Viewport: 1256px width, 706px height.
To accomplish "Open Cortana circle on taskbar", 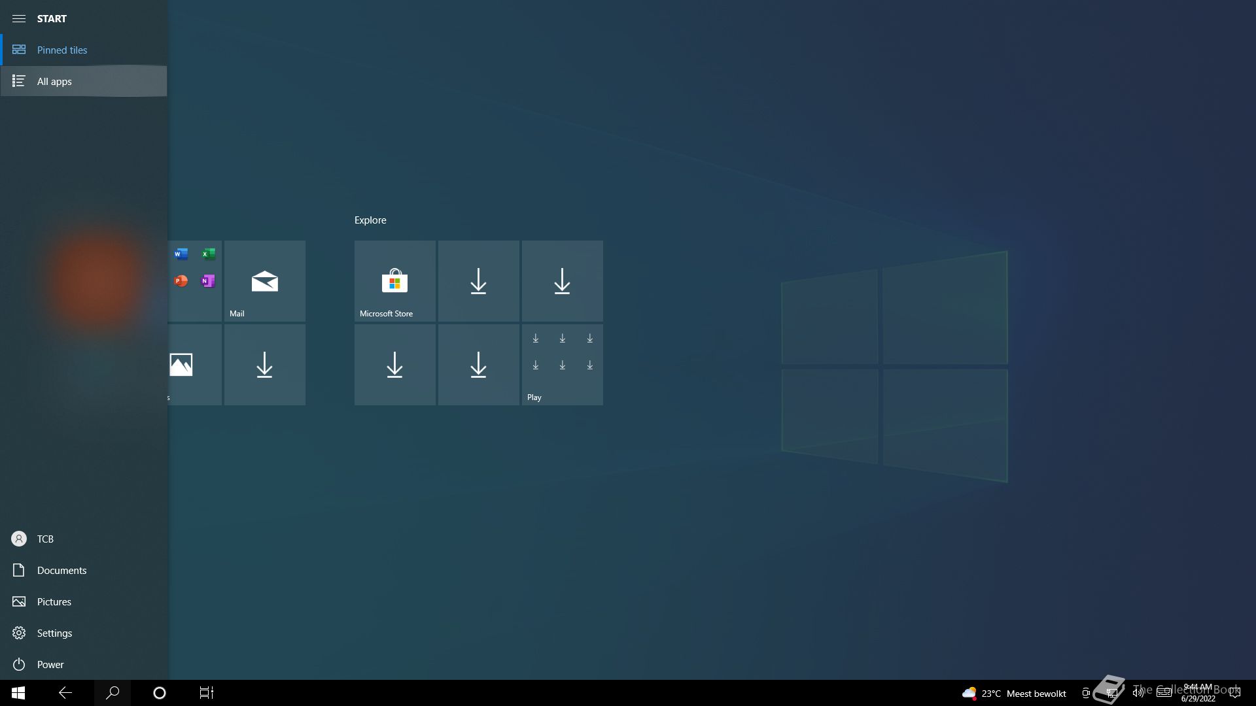I will (x=160, y=693).
